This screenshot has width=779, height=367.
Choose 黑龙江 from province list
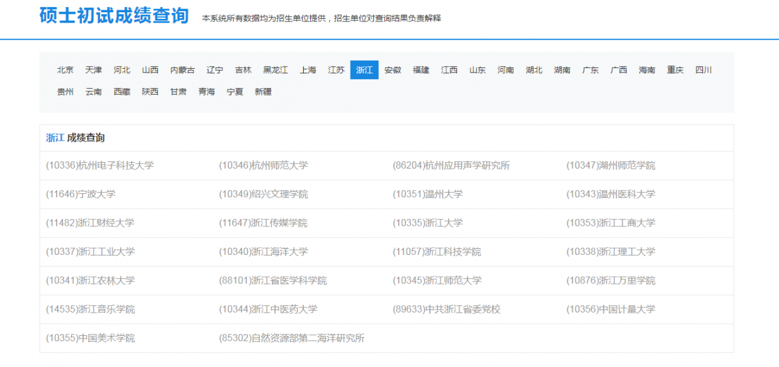click(x=275, y=70)
